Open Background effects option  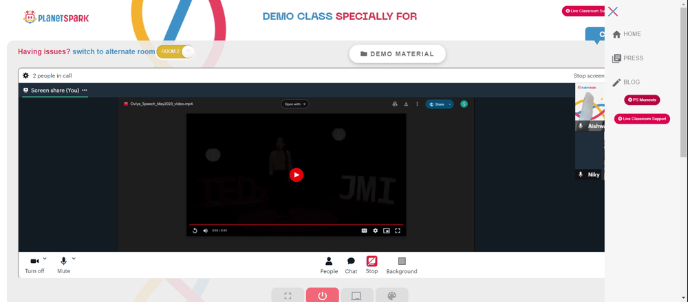pyautogui.click(x=402, y=265)
